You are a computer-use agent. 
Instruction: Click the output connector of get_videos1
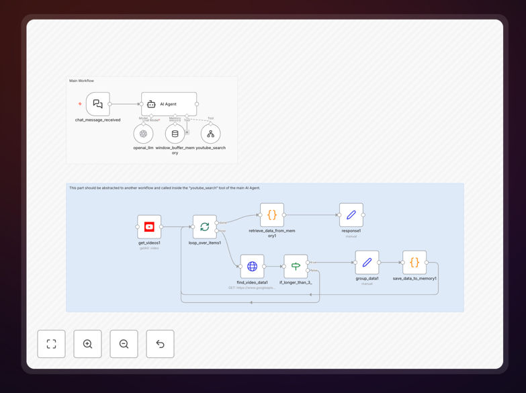click(x=161, y=227)
